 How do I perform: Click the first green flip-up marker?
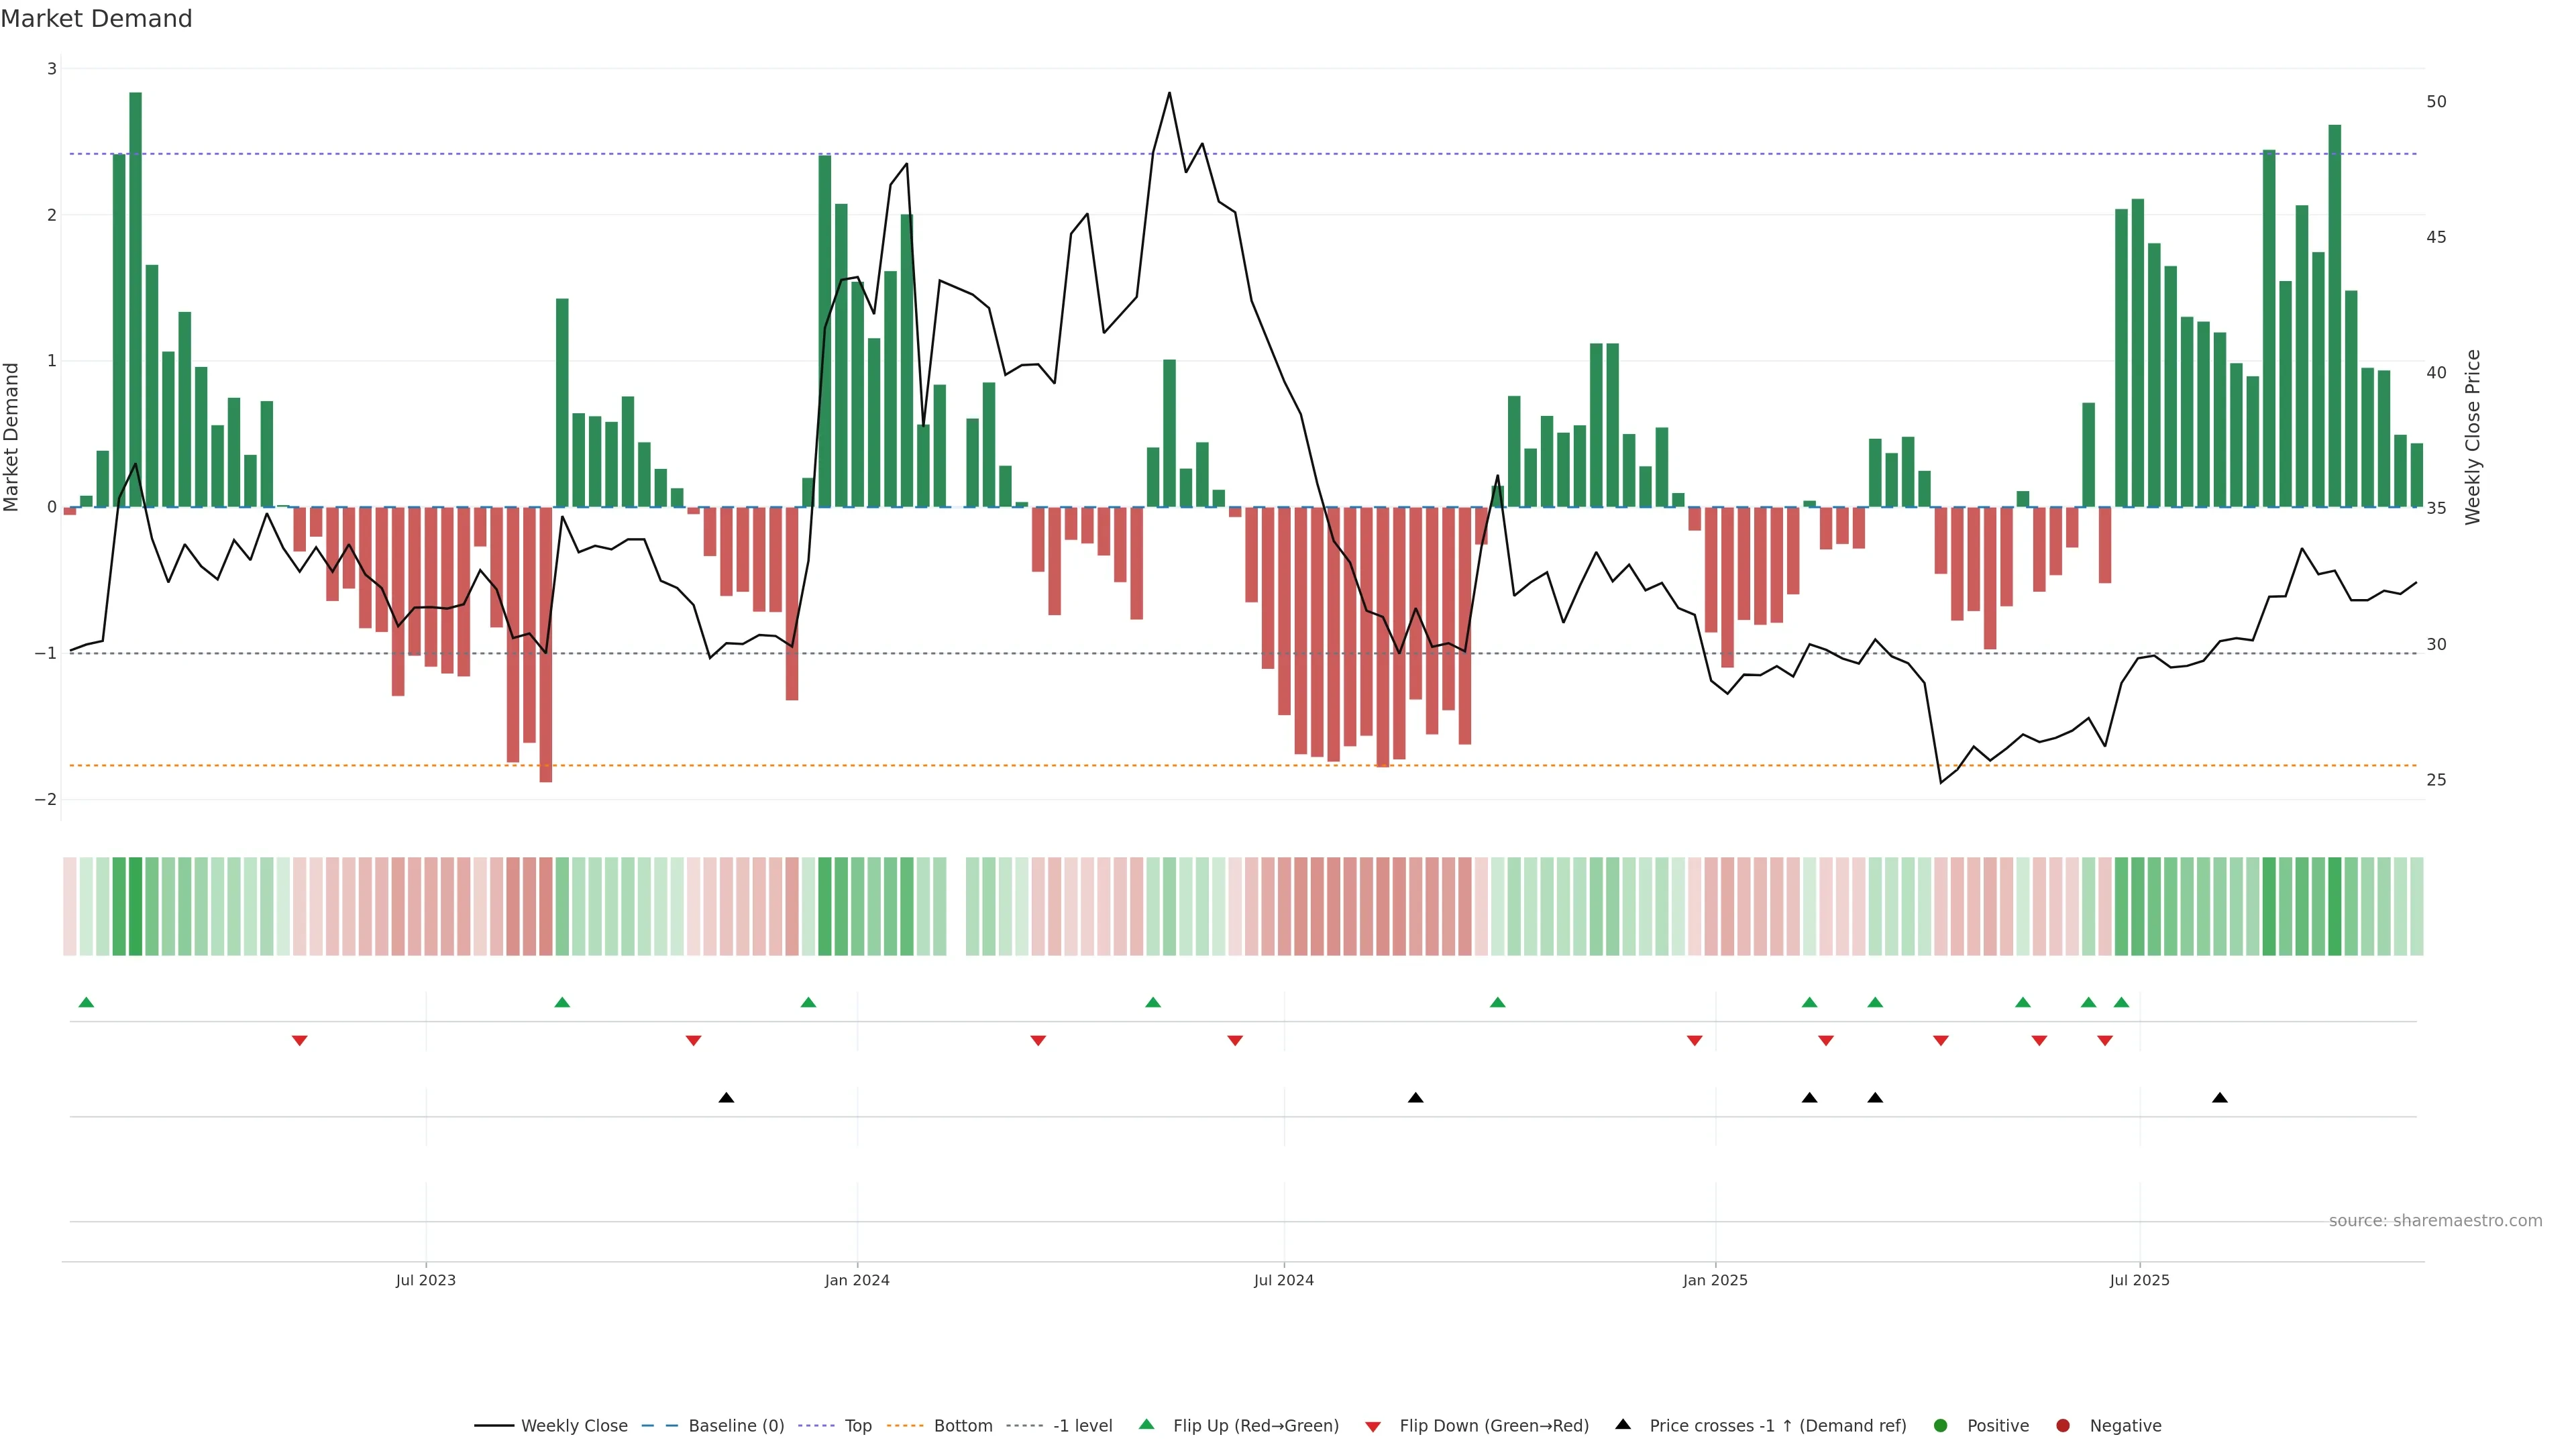[86, 1002]
